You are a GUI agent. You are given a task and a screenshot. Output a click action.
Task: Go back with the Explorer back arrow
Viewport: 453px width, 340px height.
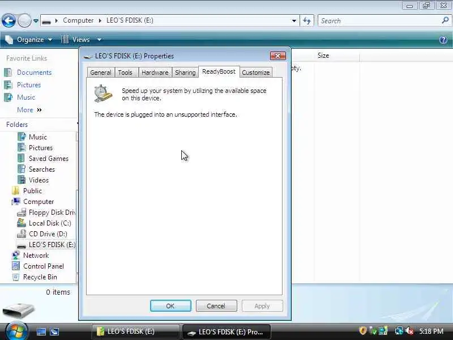[x=8, y=21]
